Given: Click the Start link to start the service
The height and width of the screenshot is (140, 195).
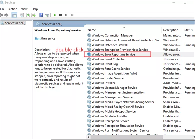Looking at the screenshot, I should point(37,38).
